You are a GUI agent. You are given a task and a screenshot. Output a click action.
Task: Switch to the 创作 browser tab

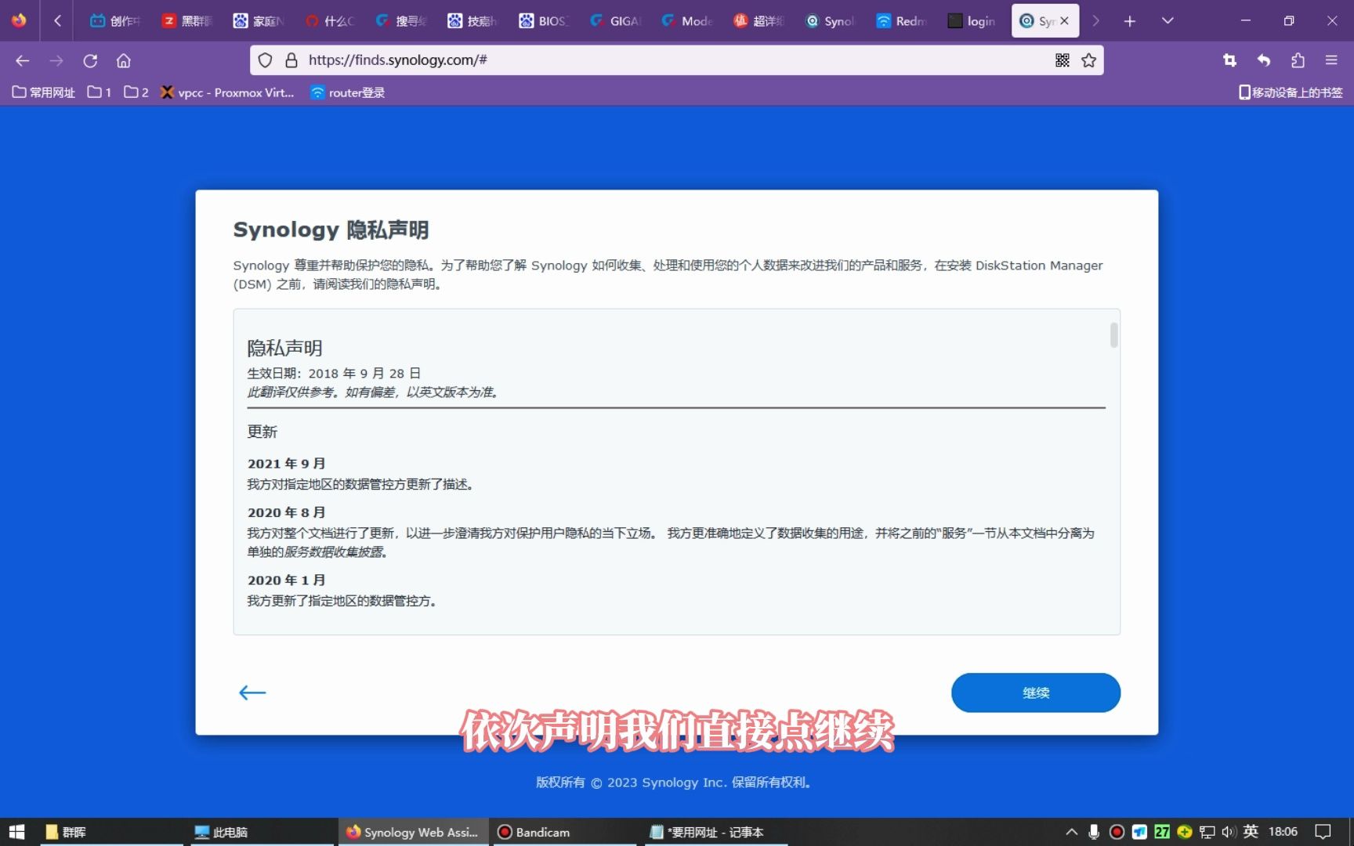[x=114, y=21]
